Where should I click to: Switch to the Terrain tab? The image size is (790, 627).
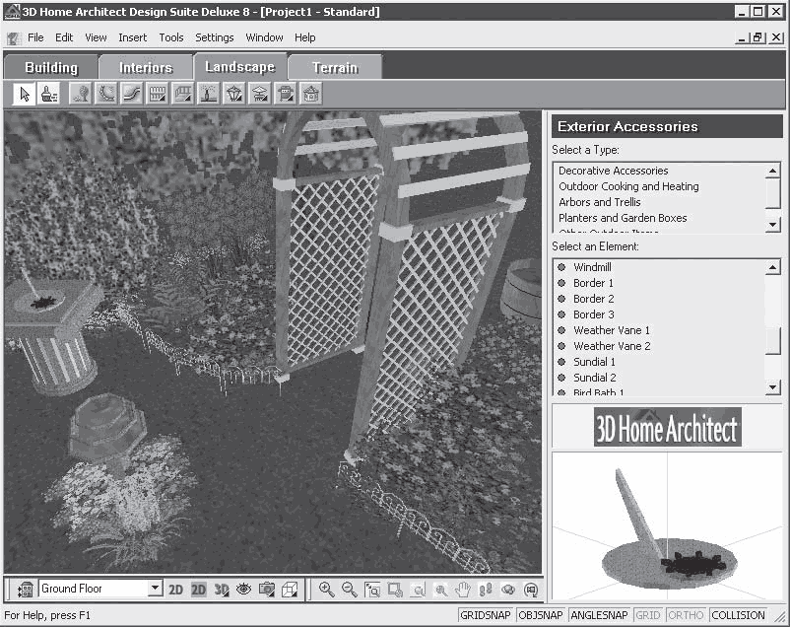point(335,68)
